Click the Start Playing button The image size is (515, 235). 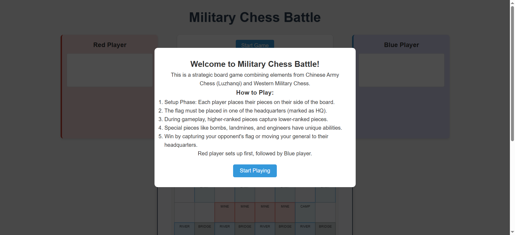[x=255, y=171]
